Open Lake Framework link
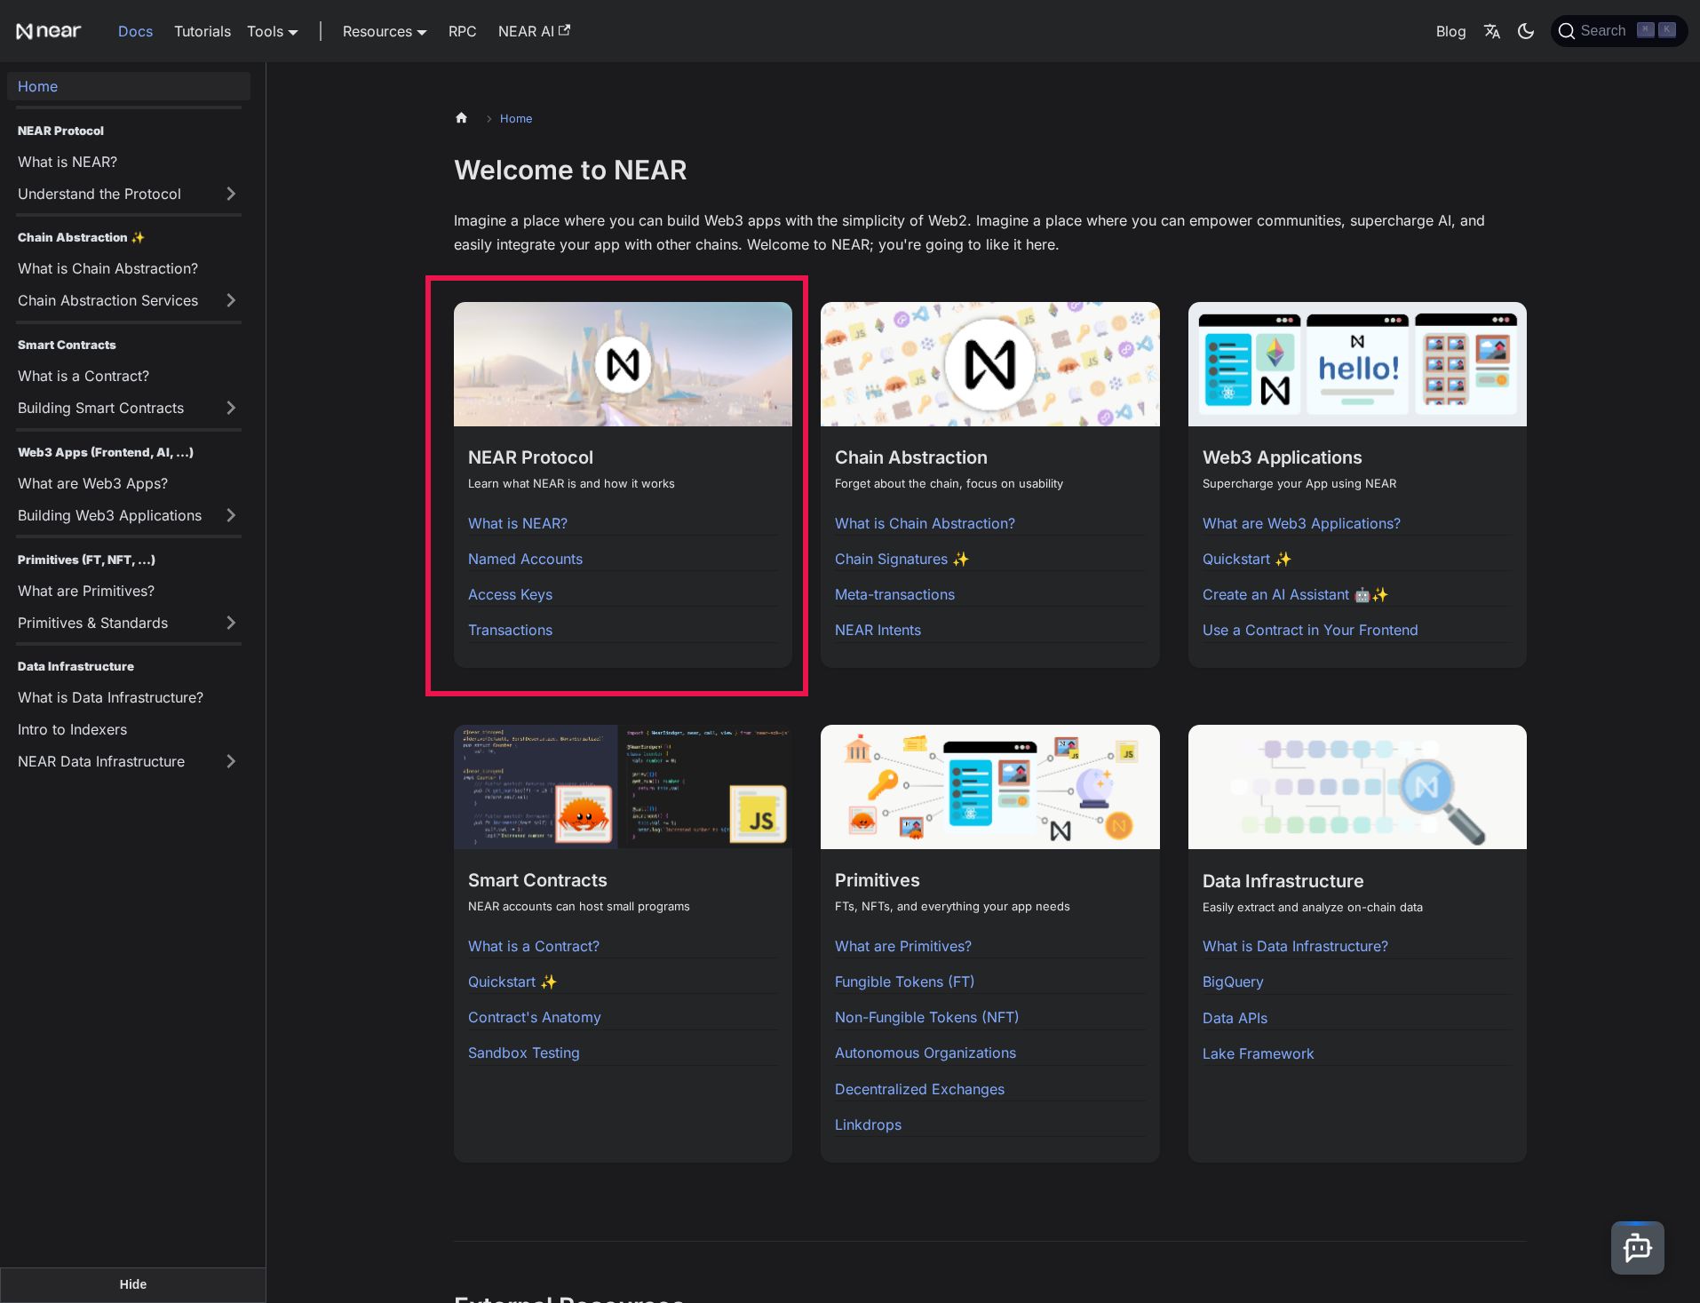 coord(1258,1053)
